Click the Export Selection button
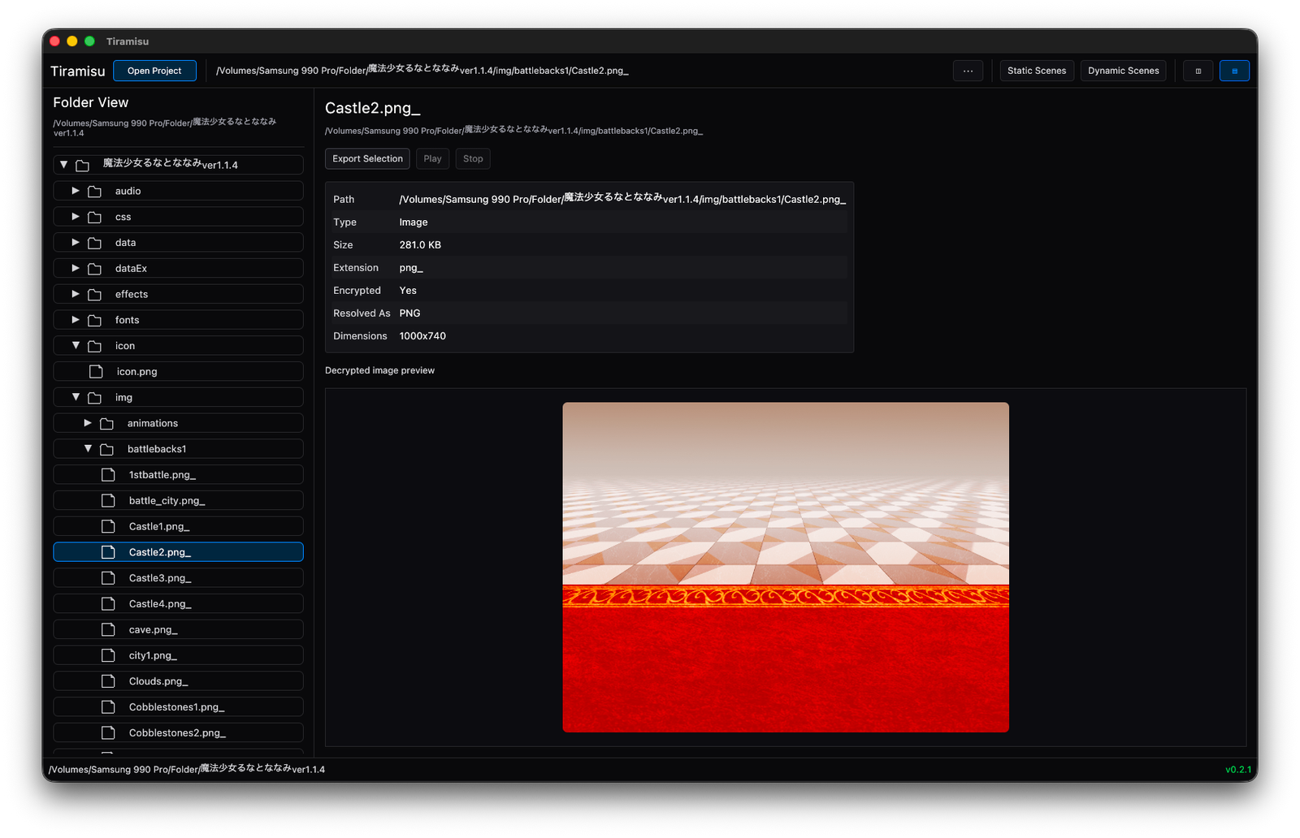This screenshot has height=838, width=1300. coord(367,158)
